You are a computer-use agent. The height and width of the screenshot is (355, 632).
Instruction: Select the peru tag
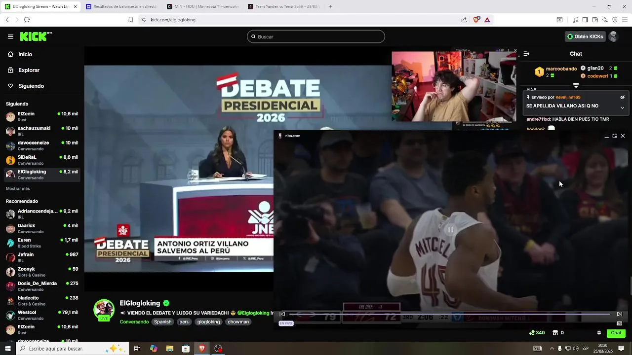(184, 322)
